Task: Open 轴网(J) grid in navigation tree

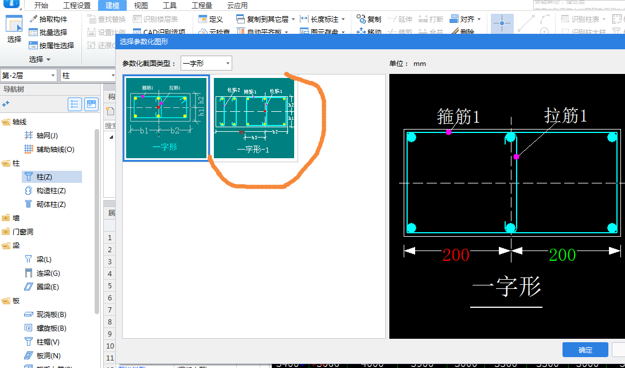Action: pos(41,135)
